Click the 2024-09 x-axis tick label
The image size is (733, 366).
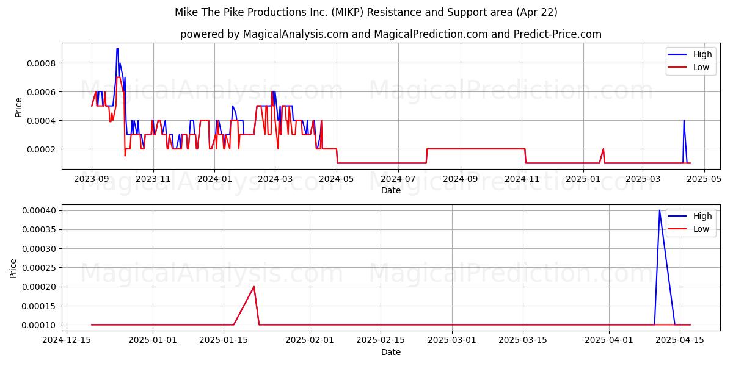pyautogui.click(x=460, y=179)
